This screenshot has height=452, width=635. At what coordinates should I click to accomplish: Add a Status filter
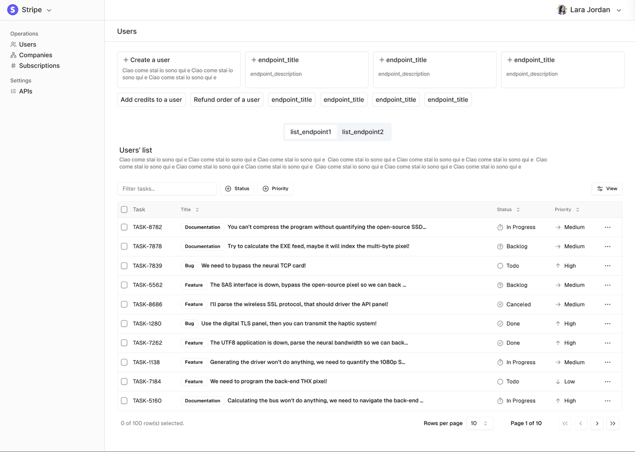(237, 189)
